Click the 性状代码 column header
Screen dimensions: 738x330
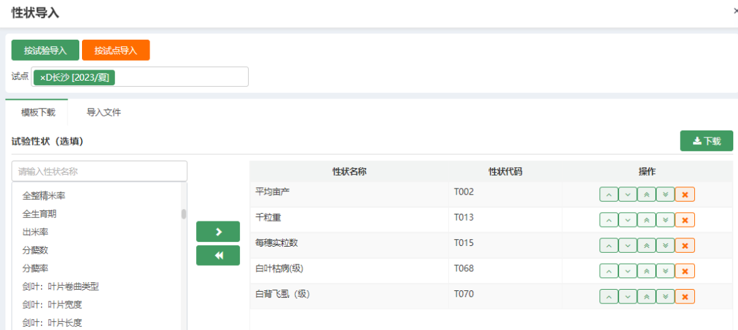pos(506,171)
